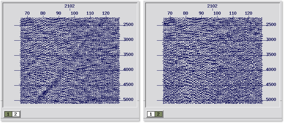The height and width of the screenshot is (123, 284).
Task: Select tab 1 in the left panel
Action: [8, 114]
